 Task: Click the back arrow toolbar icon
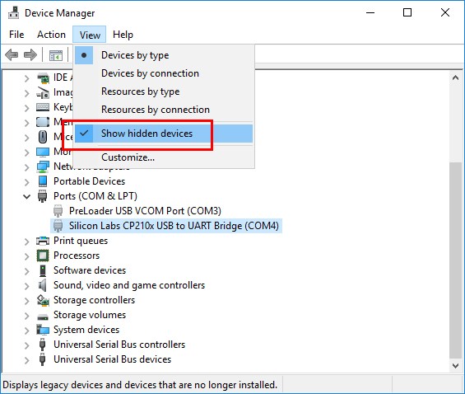click(x=12, y=55)
